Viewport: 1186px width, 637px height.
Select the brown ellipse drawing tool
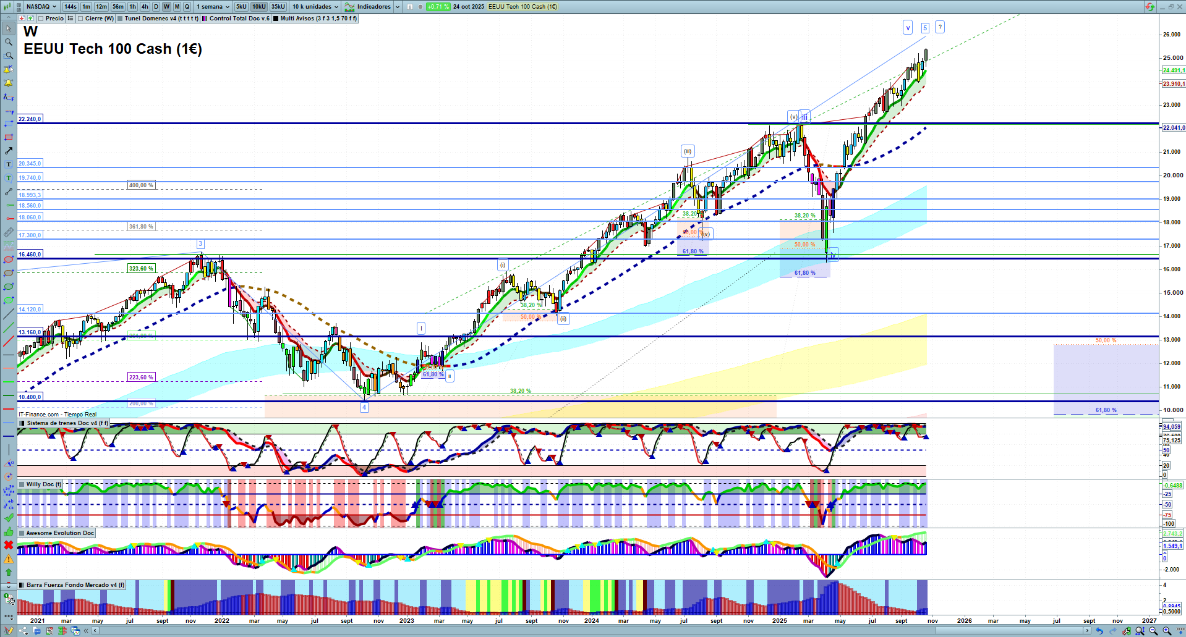[x=9, y=273]
